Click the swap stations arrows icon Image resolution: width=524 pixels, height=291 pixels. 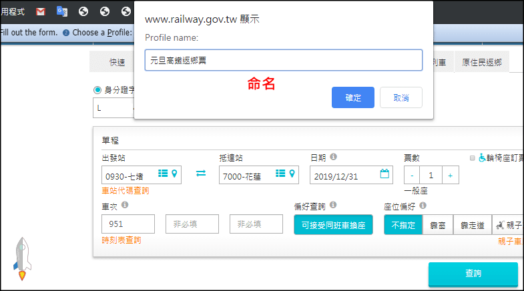(x=201, y=174)
